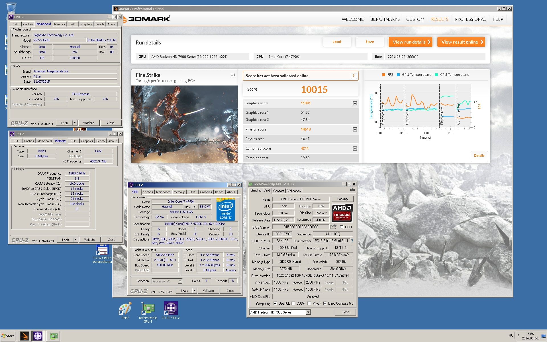This screenshot has height=342, width=547.
Task: Toggle the OpenCL computing checkbox
Action: (x=275, y=303)
